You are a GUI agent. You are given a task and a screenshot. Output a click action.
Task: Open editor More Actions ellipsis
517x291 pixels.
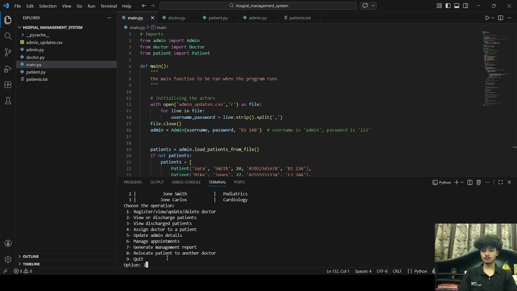pyautogui.click(x=509, y=18)
